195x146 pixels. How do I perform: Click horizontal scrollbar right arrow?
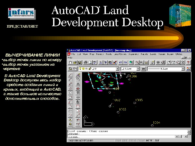pyautogui.click(x=186, y=137)
